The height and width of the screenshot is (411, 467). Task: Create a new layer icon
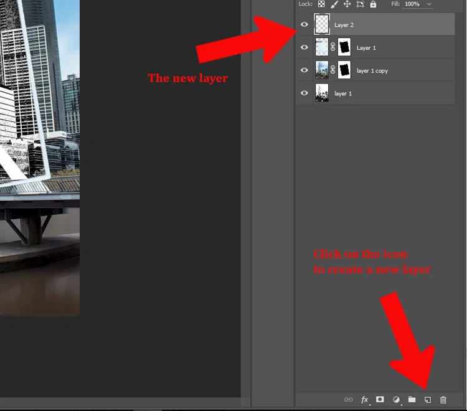point(428,400)
